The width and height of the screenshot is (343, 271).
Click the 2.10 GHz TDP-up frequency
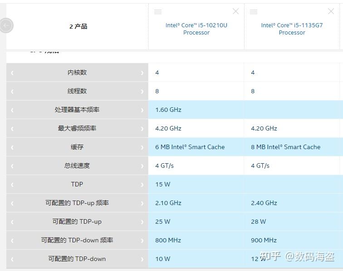[168, 203]
